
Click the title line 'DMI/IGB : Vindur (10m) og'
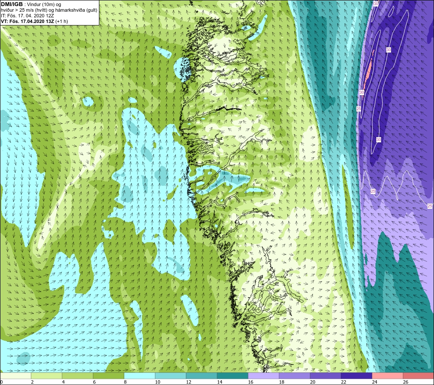pyautogui.click(x=31, y=4)
